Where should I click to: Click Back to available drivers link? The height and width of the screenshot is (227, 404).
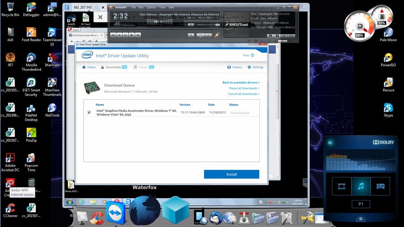(241, 83)
